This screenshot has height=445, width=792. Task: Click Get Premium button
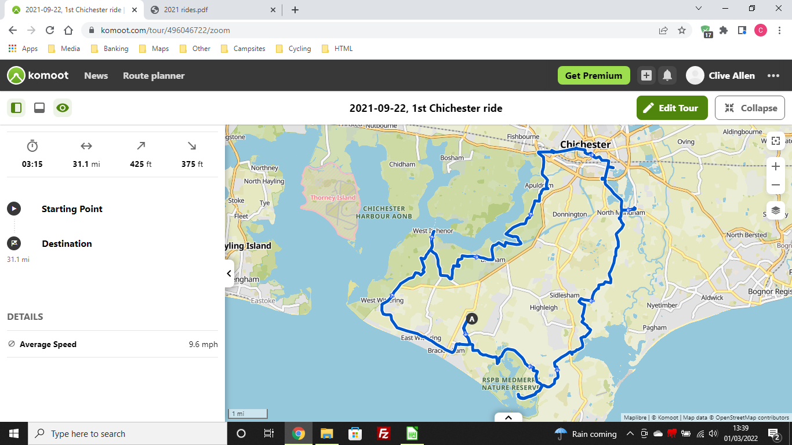(594, 75)
